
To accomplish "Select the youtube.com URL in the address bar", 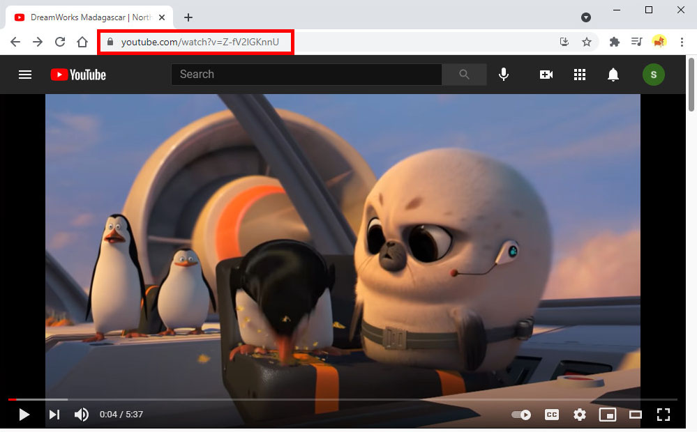I will point(200,42).
